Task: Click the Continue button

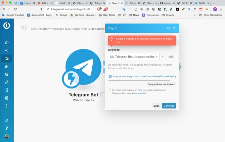Action: [169, 106]
